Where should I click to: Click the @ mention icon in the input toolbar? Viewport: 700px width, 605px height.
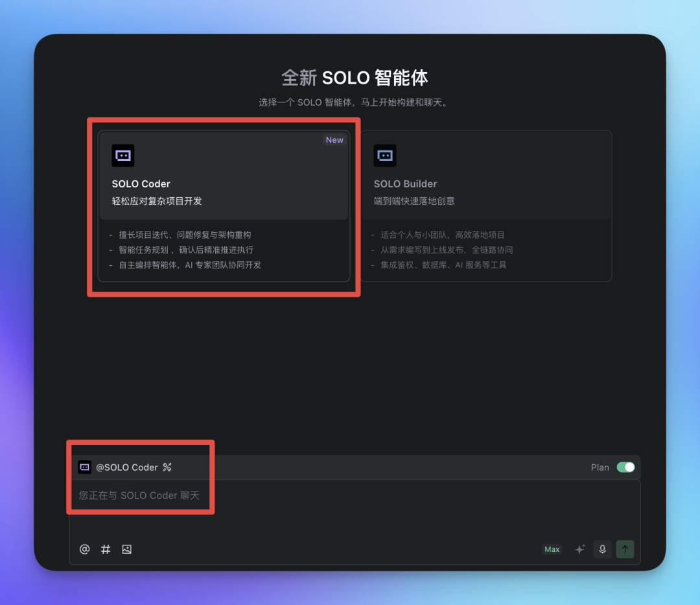point(84,549)
